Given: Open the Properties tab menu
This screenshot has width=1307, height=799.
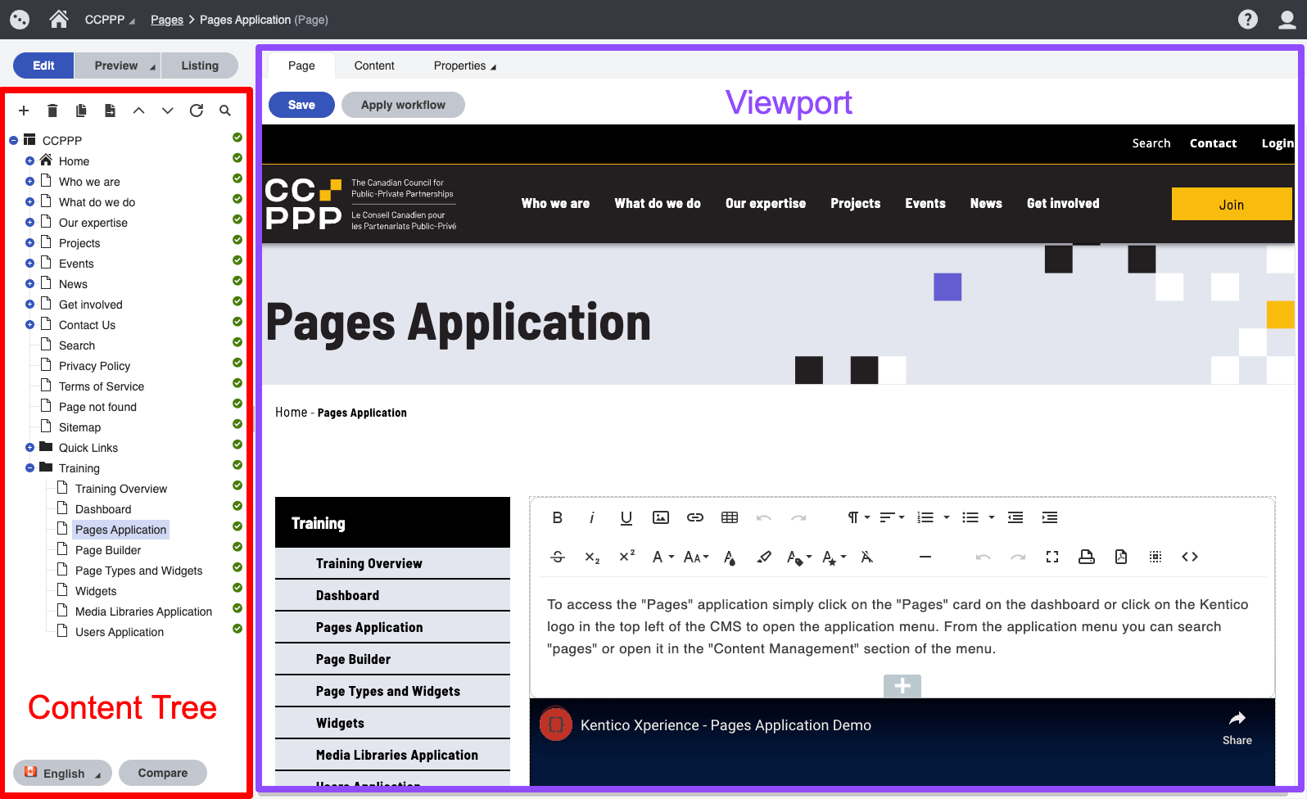Looking at the screenshot, I should (464, 65).
